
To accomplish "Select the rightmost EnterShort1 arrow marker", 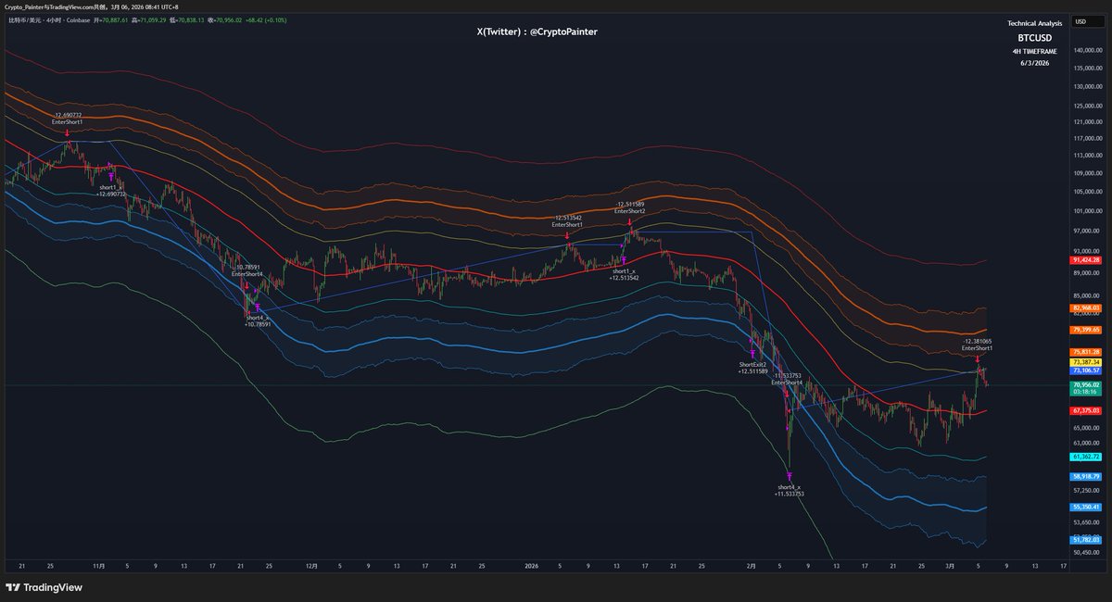I will coord(976,357).
